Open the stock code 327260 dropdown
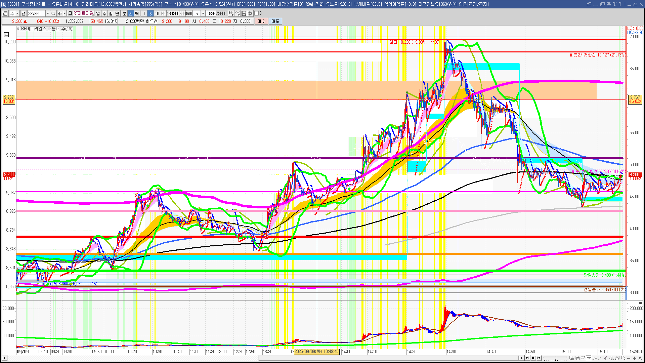645x363 pixels. 48,13
